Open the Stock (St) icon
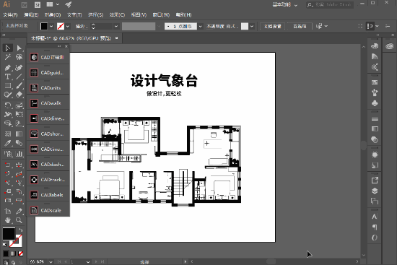Image resolution: width=397 pixels, height=265 pixels. coord(38,4)
